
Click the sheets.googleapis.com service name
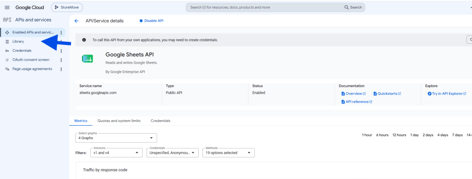(x=98, y=93)
